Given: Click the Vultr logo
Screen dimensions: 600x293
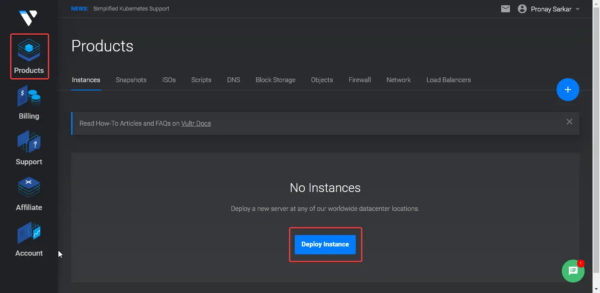Looking at the screenshot, I should pyautogui.click(x=29, y=18).
